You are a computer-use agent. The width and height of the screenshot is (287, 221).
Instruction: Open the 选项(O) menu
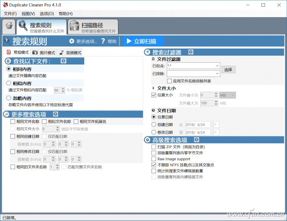47,14
